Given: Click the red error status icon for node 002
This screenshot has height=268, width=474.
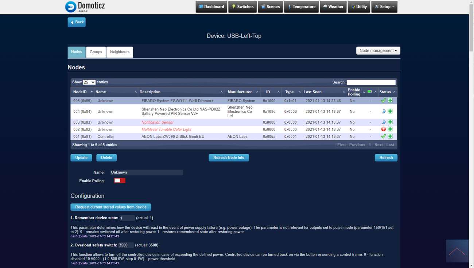Looking at the screenshot, I should (383, 129).
